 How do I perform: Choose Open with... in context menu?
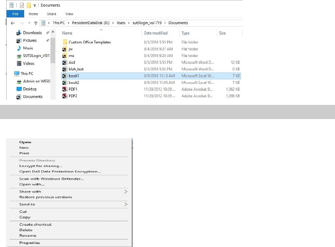(x=32, y=185)
